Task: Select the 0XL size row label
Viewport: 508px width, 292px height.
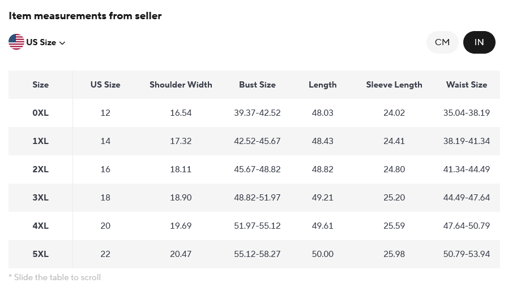Action: pos(41,113)
